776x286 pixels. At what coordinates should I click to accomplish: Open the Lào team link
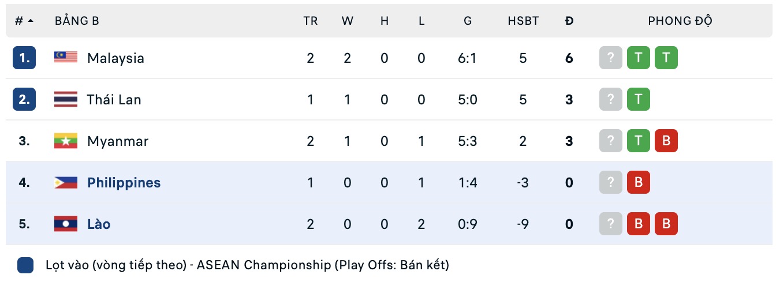coord(99,224)
